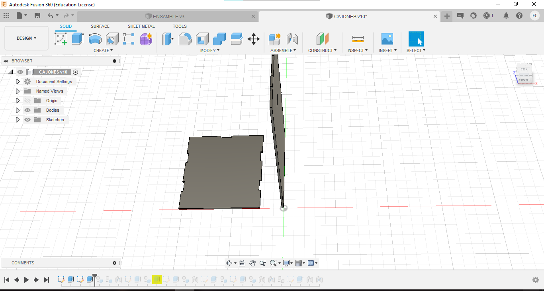Switch to the SURFACE tab
Image resolution: width=544 pixels, height=291 pixels.
pyautogui.click(x=100, y=26)
